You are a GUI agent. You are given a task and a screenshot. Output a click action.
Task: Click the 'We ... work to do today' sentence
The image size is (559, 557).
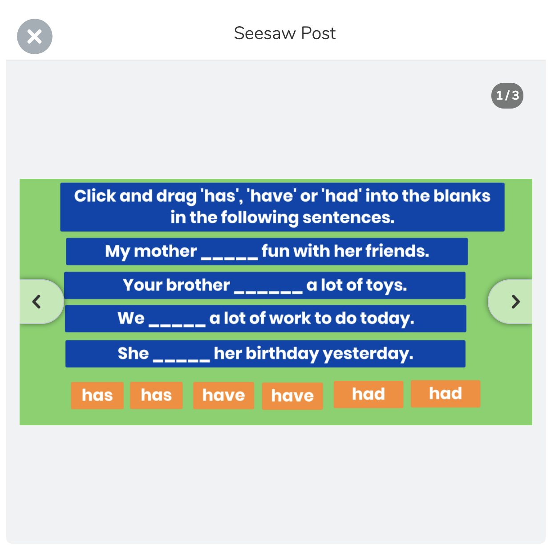[266, 319]
